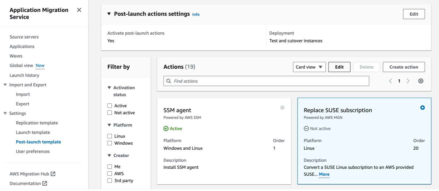Check the Me creator filter

[110, 166]
